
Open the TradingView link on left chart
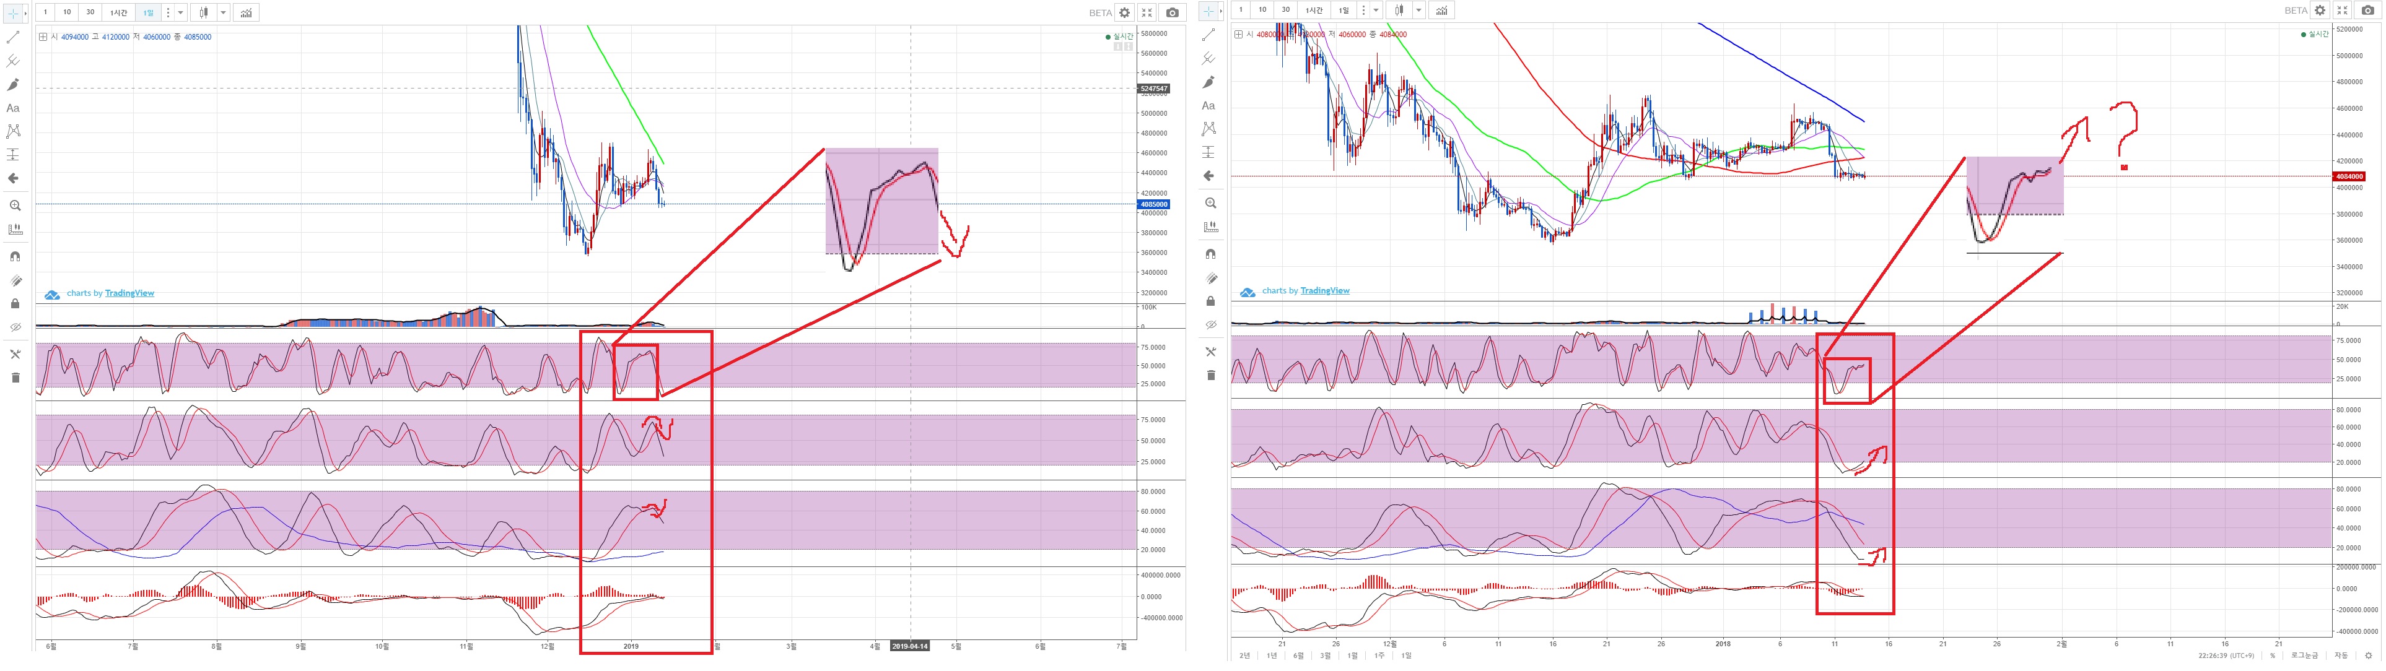click(129, 293)
